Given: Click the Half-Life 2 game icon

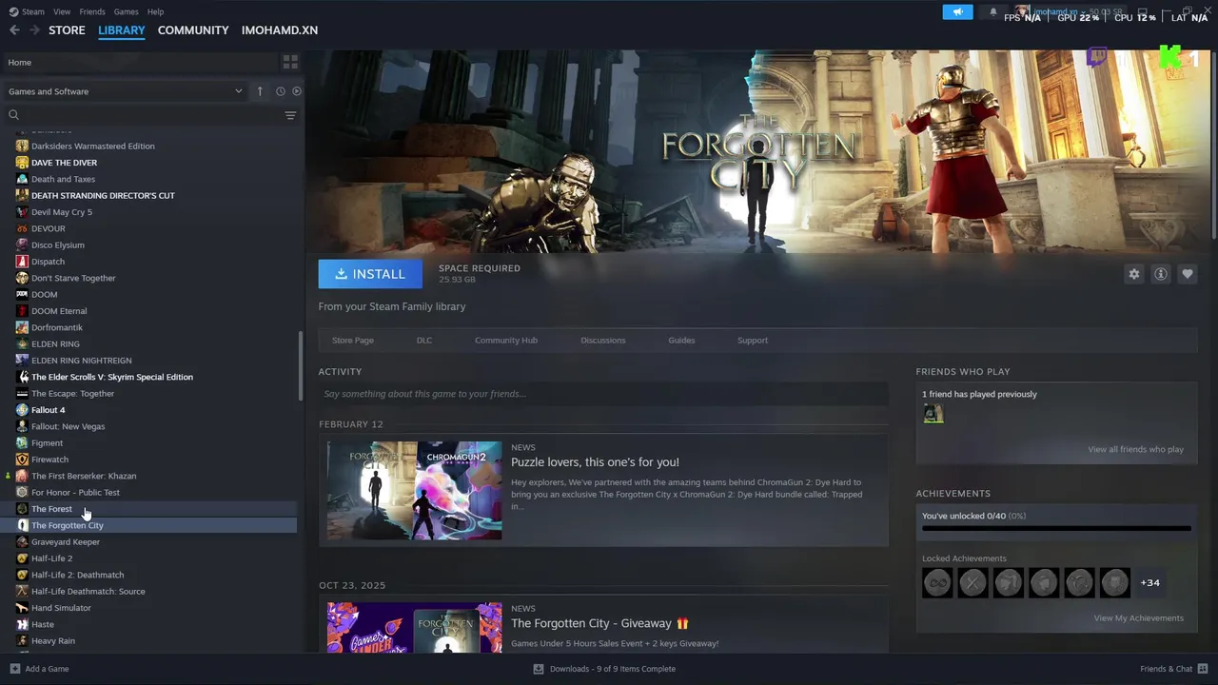Looking at the screenshot, I should [x=22, y=558].
